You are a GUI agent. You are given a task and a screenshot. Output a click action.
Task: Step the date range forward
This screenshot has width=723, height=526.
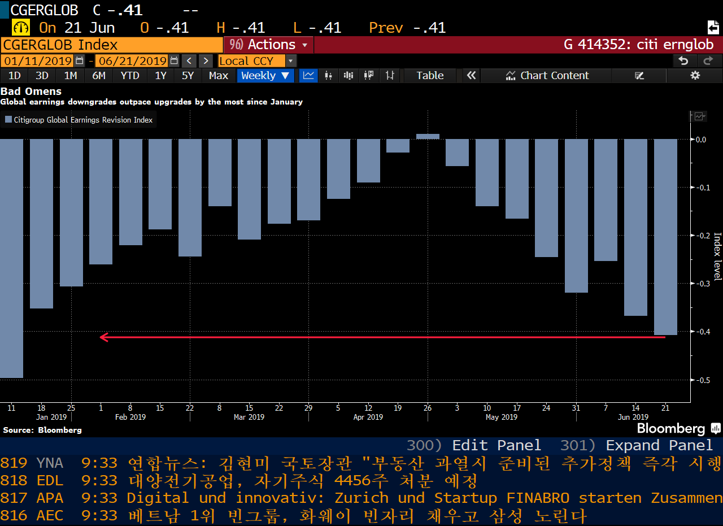206,61
